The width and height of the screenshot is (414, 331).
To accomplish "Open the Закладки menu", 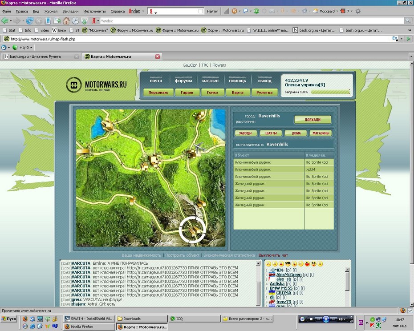I will tap(70, 11).
